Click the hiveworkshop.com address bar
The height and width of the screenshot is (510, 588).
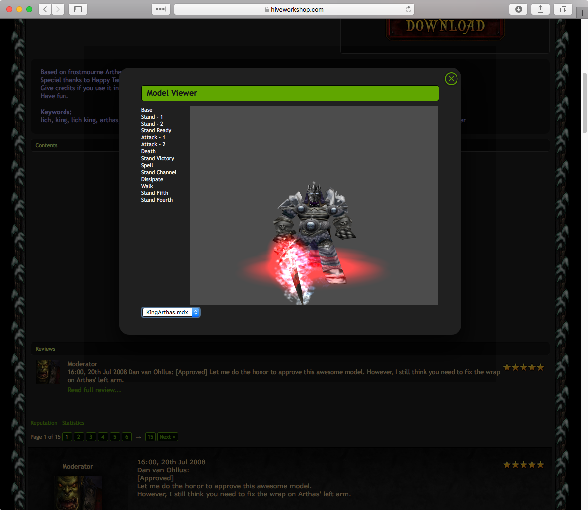pos(294,9)
